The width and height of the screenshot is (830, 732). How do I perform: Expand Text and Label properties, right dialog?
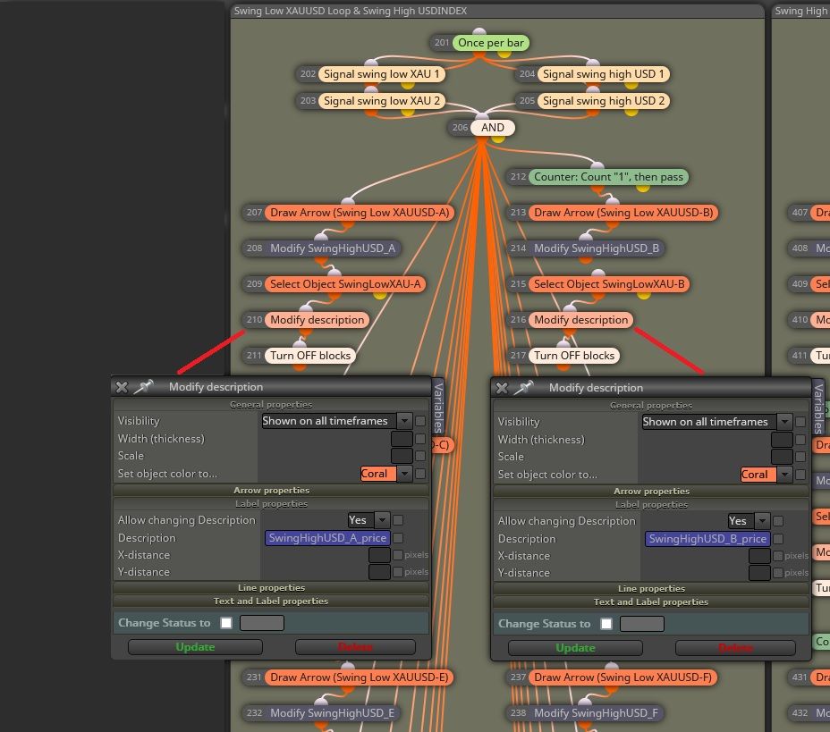pos(651,602)
